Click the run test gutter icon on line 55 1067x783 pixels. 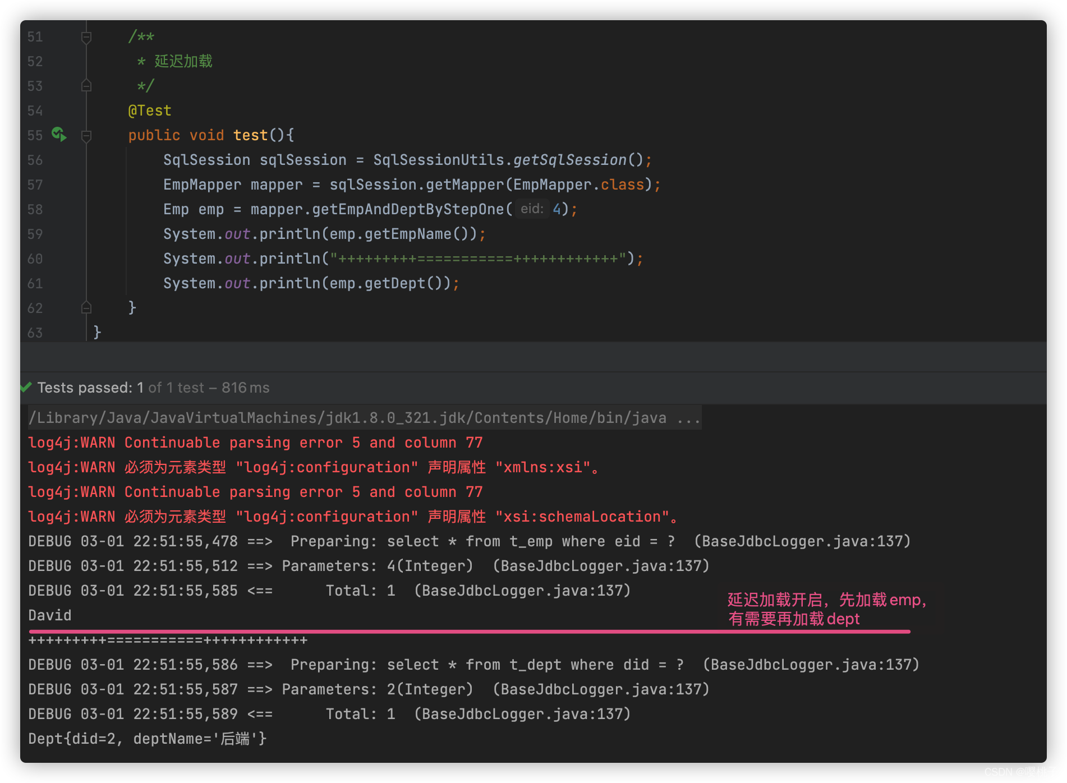pos(59,135)
